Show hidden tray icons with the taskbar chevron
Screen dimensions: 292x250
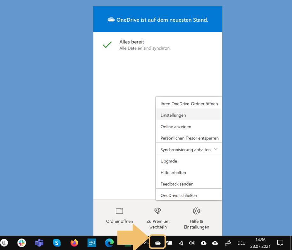click(x=146, y=243)
